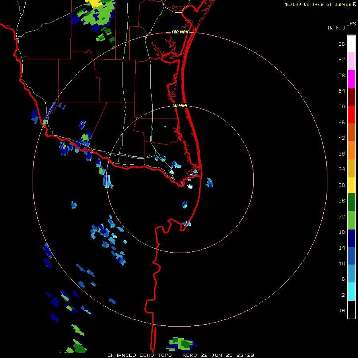
Task: Click the 100 NMI range ring label
Action: pyautogui.click(x=180, y=32)
